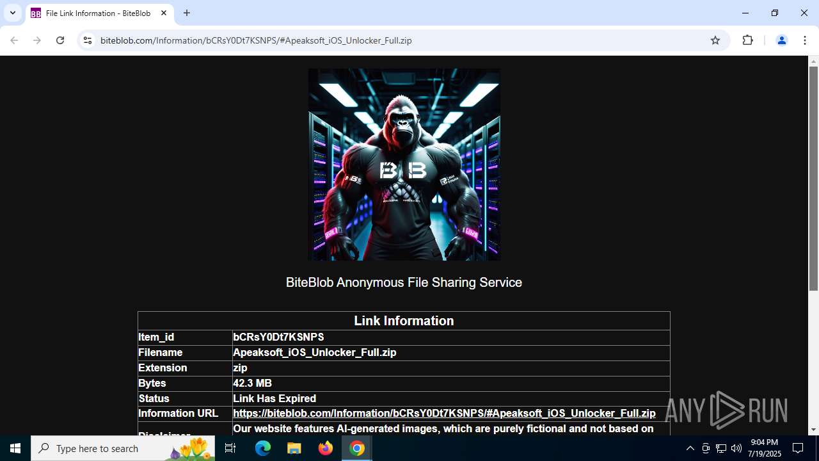Open the Information URL biteblob link
Image resolution: width=819 pixels, height=461 pixels.
(444, 414)
